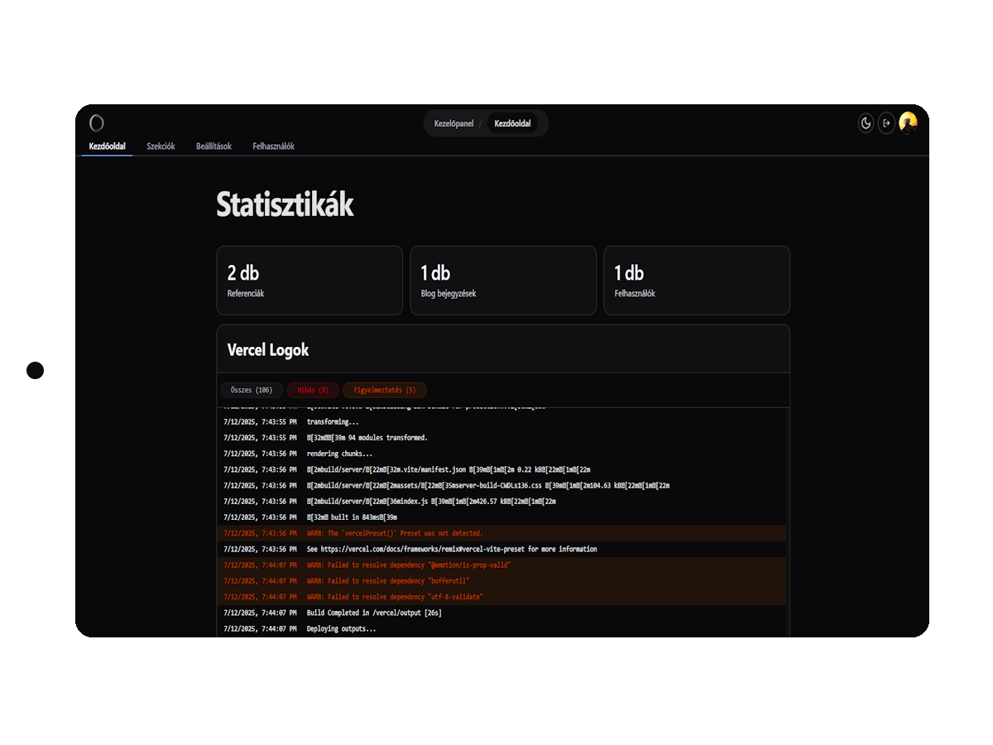993x745 pixels.
Task: Select the Kezdőoldal navigation tab
Action: point(106,146)
